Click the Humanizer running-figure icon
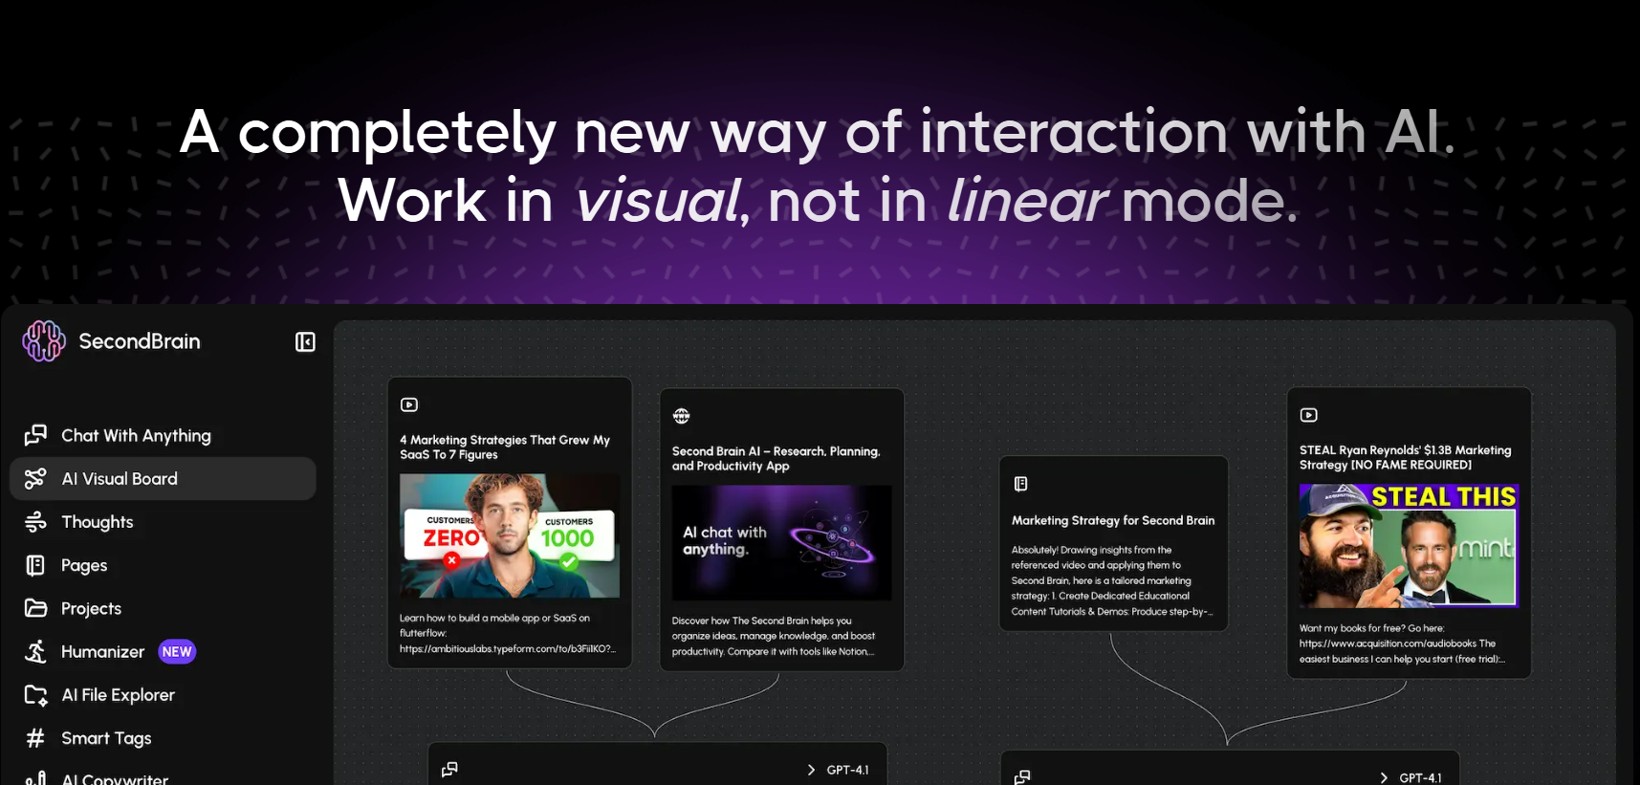Screen dimensions: 1640x785 click(35, 652)
